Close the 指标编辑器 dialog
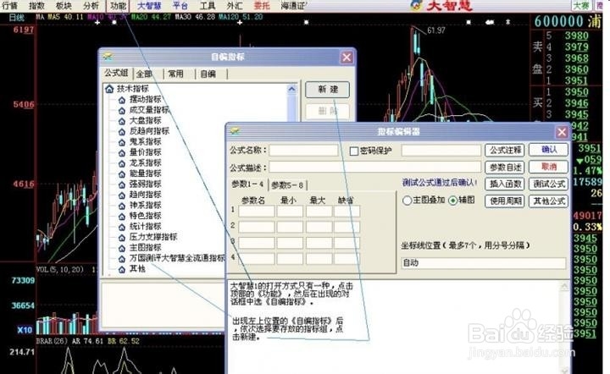Screen dimensions: 610x374 coord(562,132)
